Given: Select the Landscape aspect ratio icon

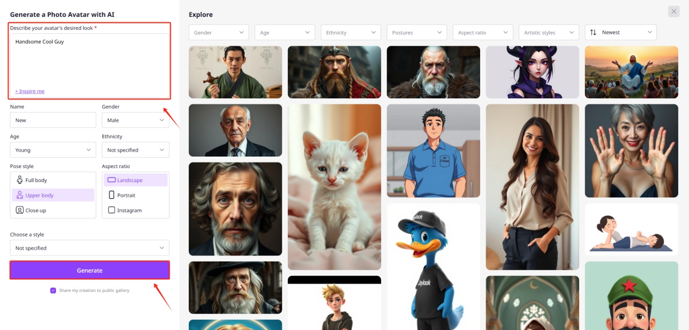Looking at the screenshot, I should click(x=111, y=180).
